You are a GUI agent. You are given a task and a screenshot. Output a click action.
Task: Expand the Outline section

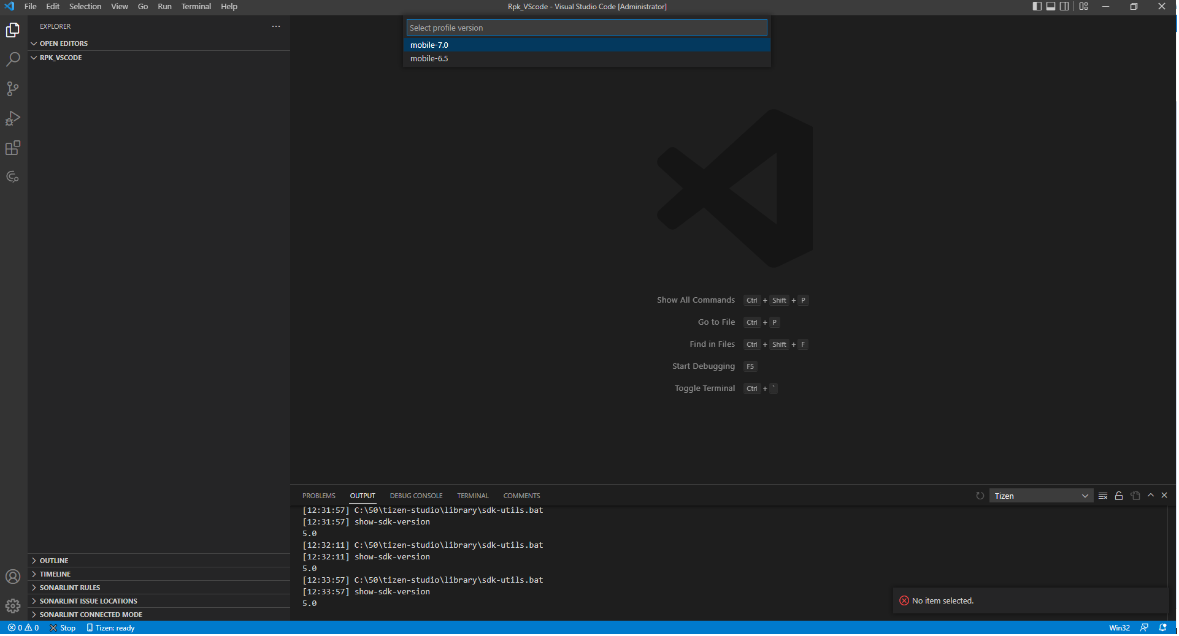[54, 561]
